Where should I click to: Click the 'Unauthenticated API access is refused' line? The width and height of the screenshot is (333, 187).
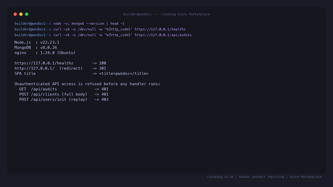pos(87,84)
